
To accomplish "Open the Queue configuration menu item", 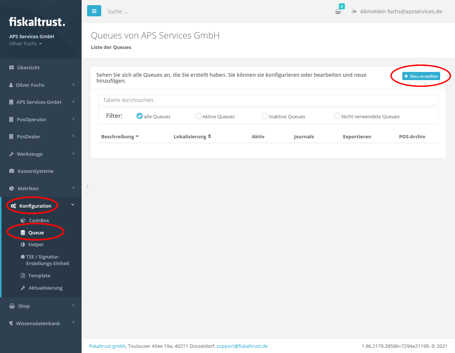I will (36, 232).
